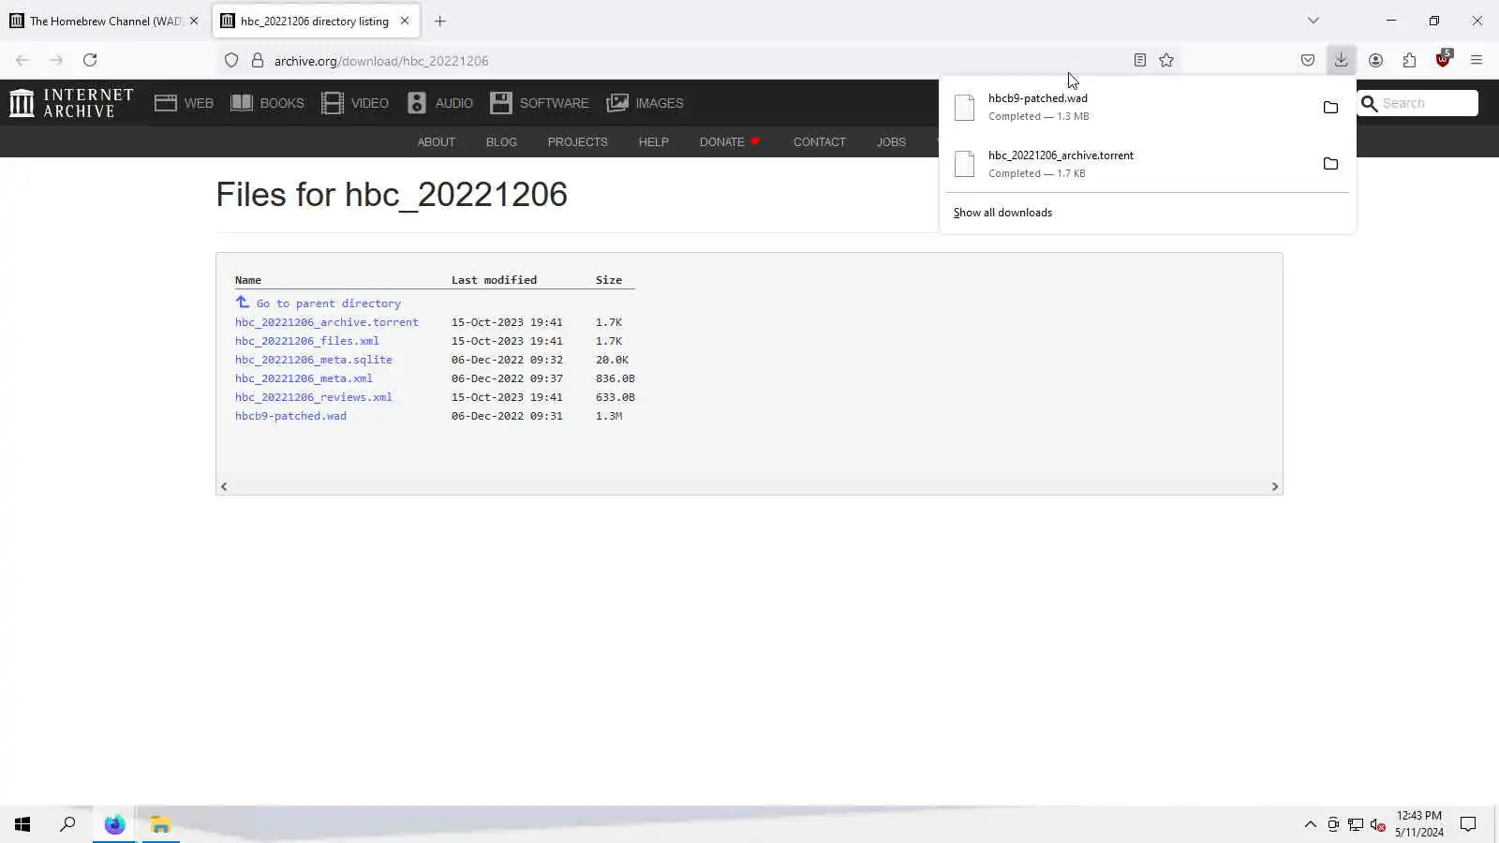Viewport: 1499px width, 843px height.
Task: View site security lock icon
Action: pos(258,60)
